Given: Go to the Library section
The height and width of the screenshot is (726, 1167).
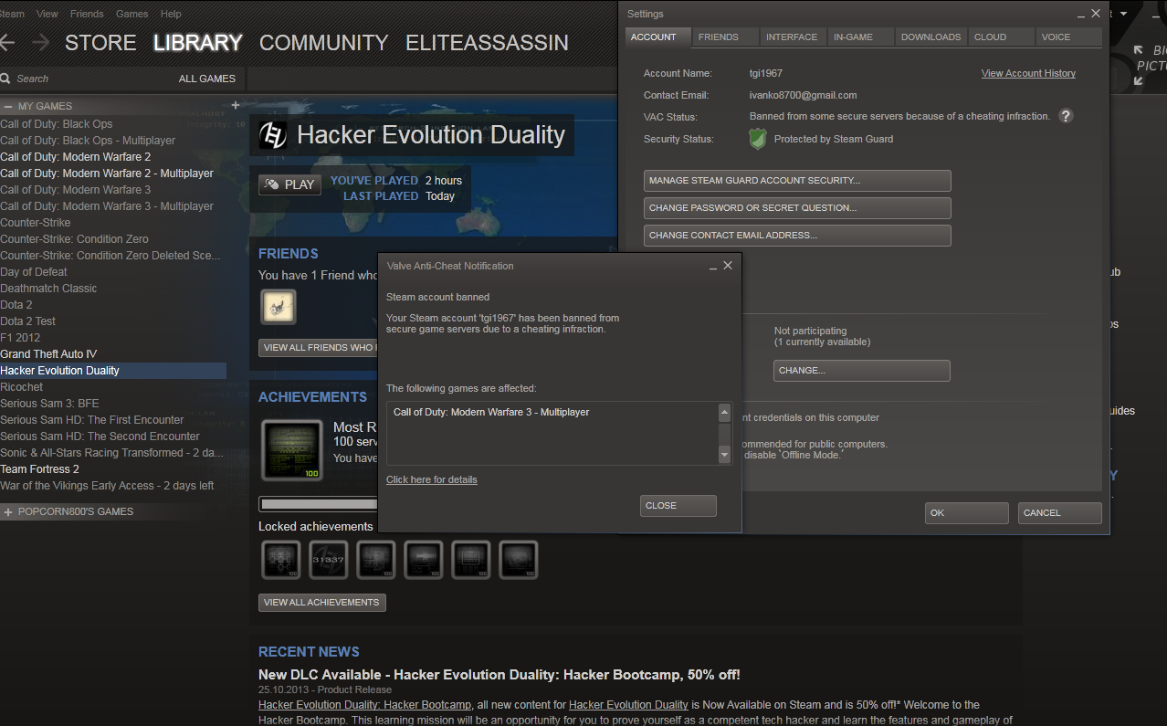Looking at the screenshot, I should pos(198,43).
